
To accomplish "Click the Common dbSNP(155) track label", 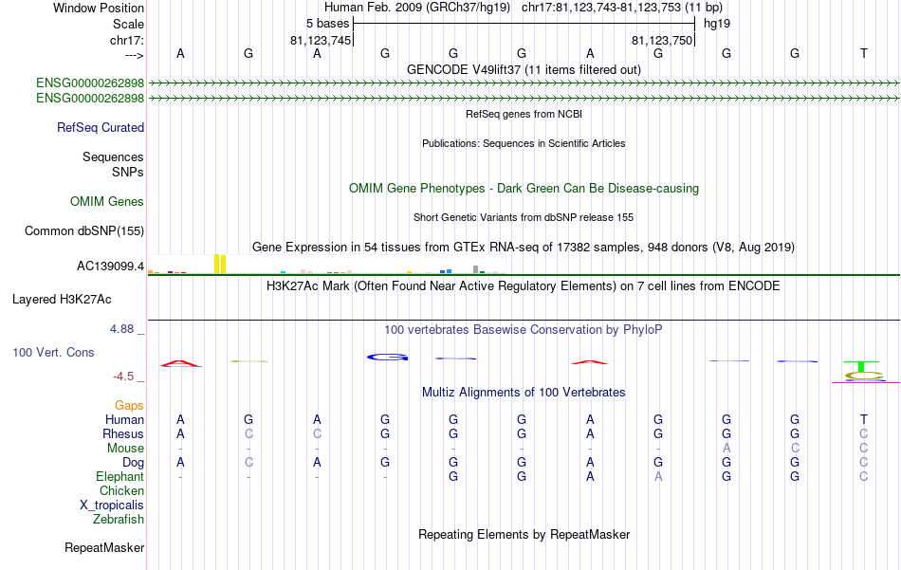I will tap(84, 231).
